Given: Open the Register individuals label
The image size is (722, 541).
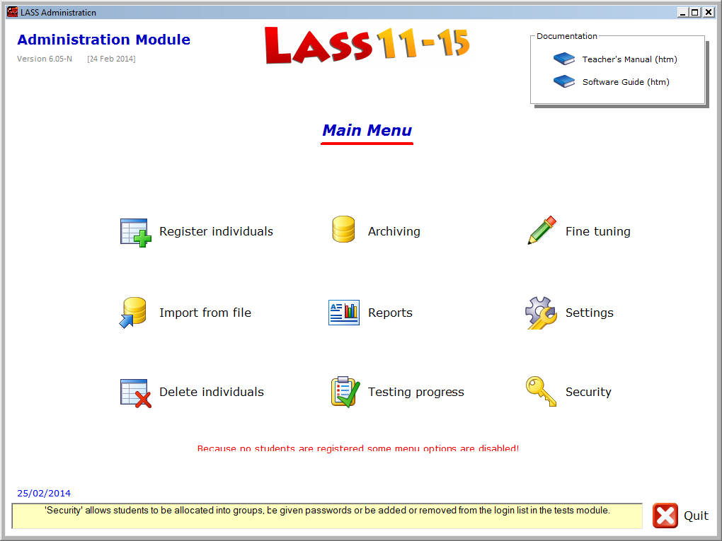Looking at the screenshot, I should (216, 231).
